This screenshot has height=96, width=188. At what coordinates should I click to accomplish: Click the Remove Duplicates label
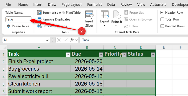tap(56, 19)
